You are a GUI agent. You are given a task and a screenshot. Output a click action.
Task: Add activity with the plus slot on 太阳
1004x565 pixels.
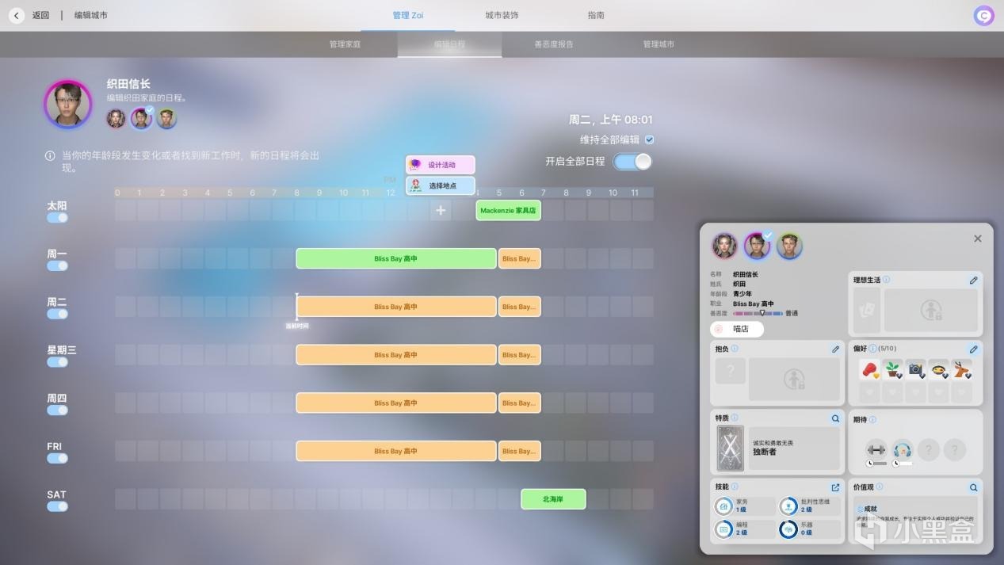[441, 211]
